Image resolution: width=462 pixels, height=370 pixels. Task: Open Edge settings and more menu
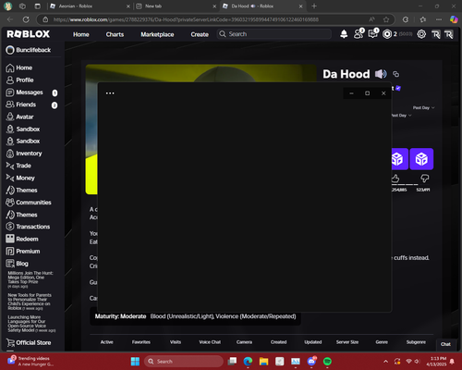(439, 19)
